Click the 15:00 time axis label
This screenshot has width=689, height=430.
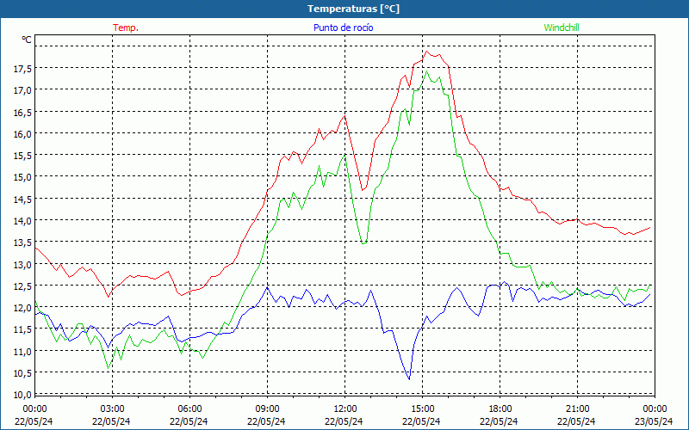coord(422,408)
